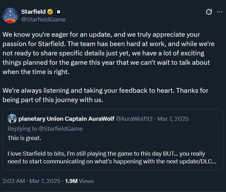Open the 2:03 AM · Mar 7, 2025 timestamp

pyautogui.click(x=31, y=181)
